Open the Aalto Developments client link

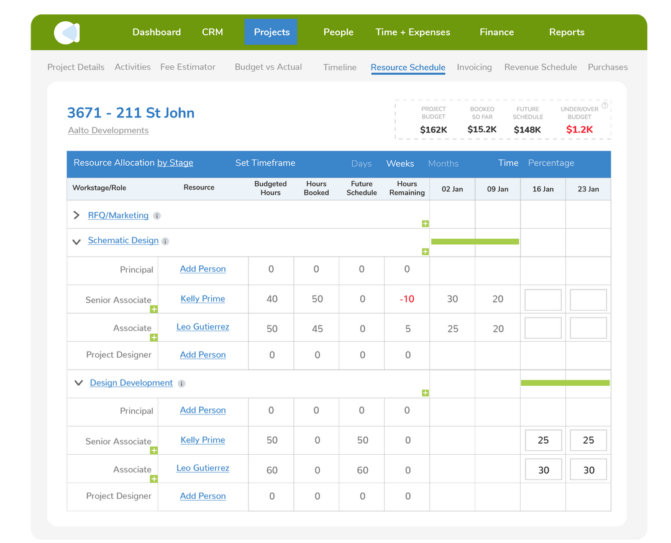point(108,130)
